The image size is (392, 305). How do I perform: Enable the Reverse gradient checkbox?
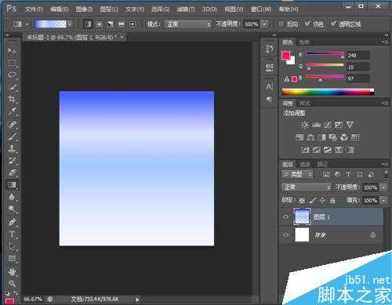coord(281,24)
